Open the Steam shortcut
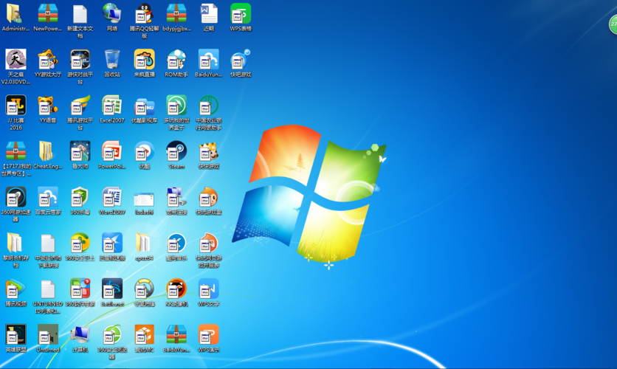The image size is (617, 369). pos(176,151)
